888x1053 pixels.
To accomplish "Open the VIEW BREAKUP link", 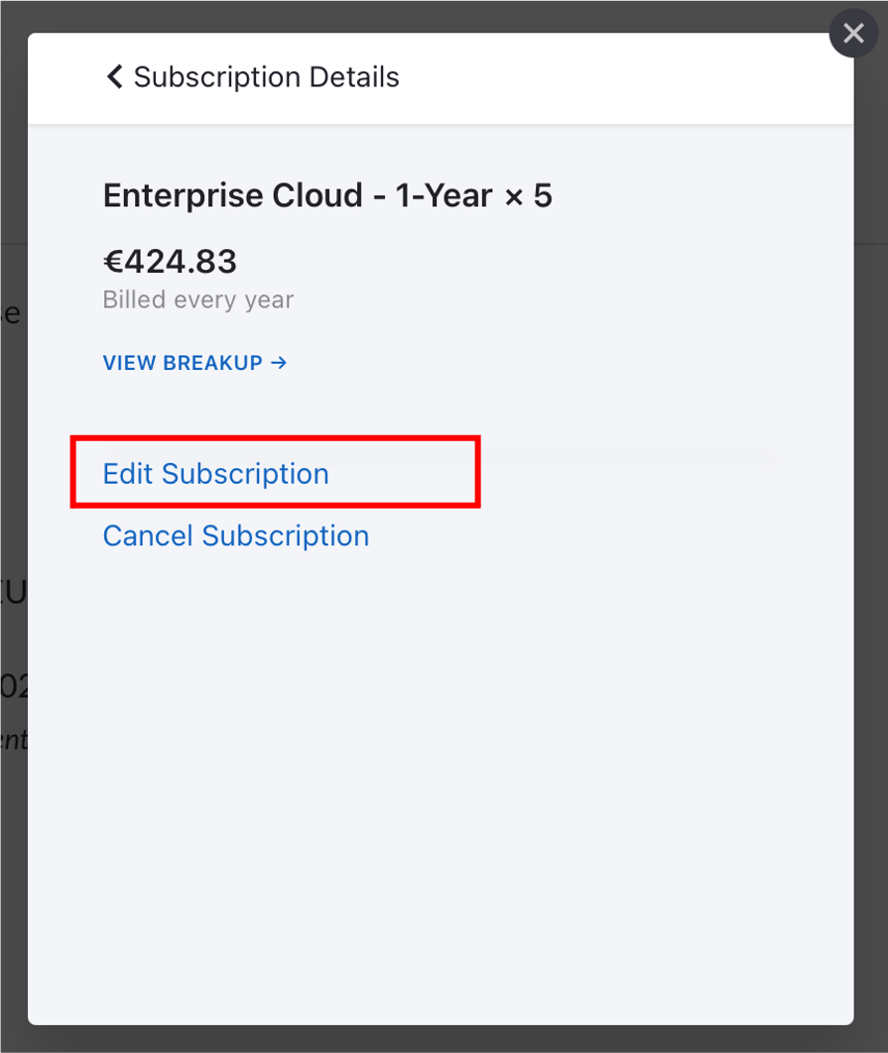I will click(x=194, y=363).
